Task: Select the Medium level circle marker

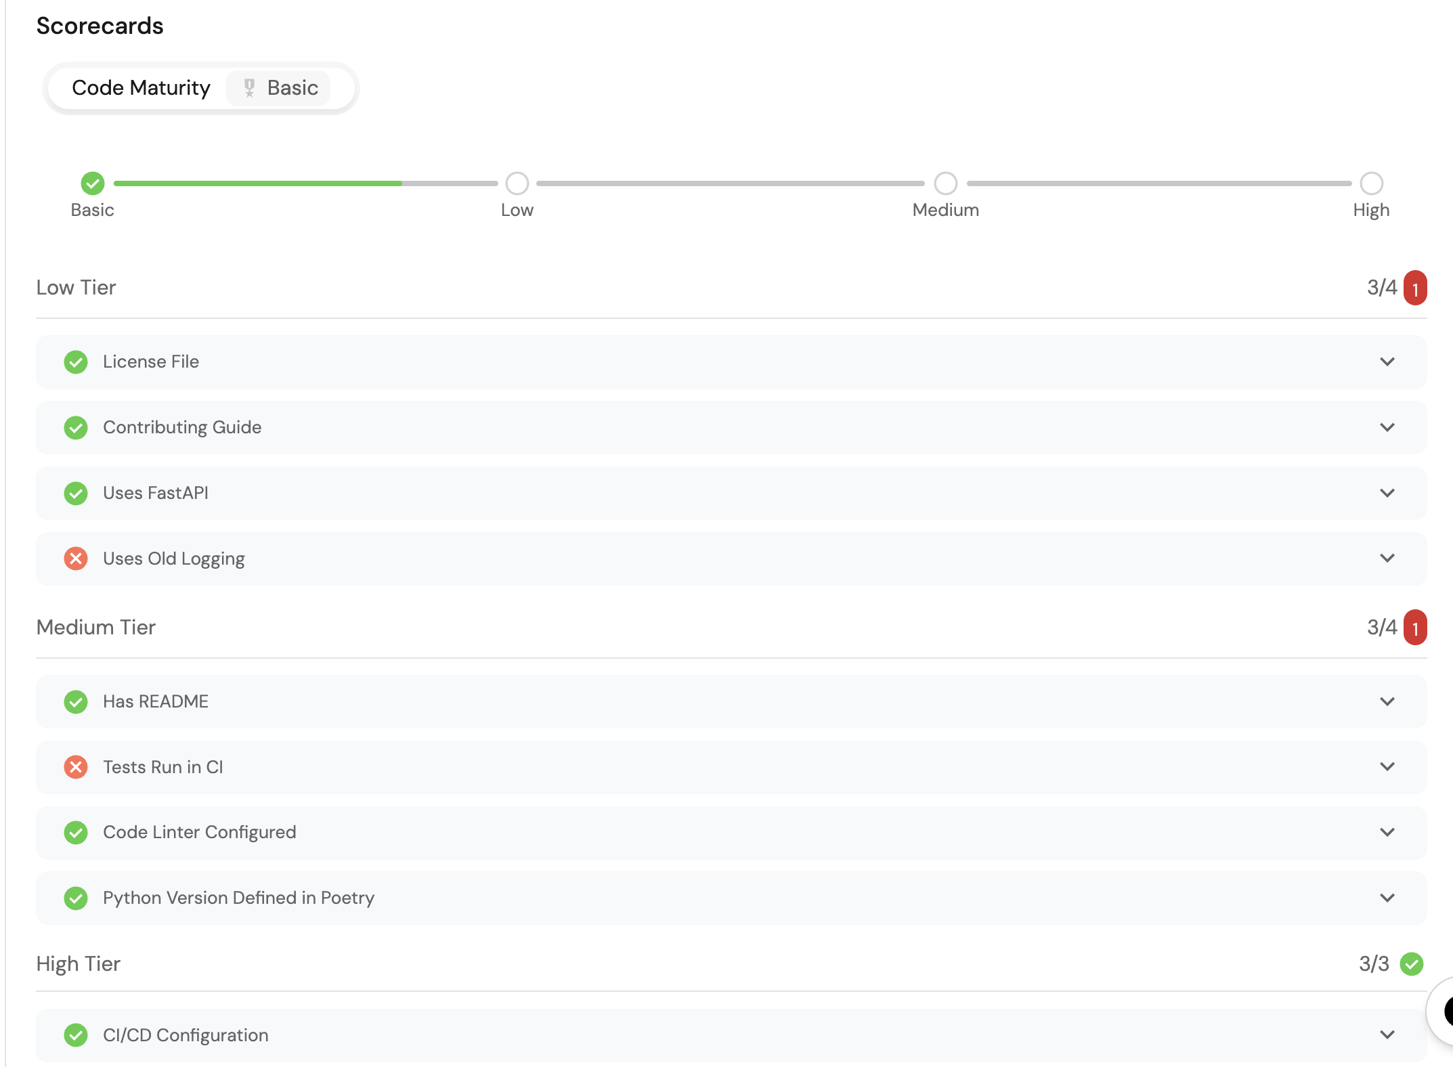Action: tap(945, 183)
